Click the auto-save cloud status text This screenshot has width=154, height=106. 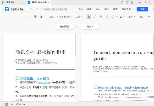[x=55, y=9]
